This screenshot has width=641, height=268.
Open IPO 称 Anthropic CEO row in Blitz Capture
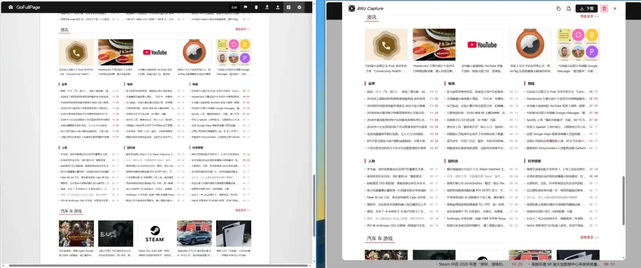pos(402,225)
